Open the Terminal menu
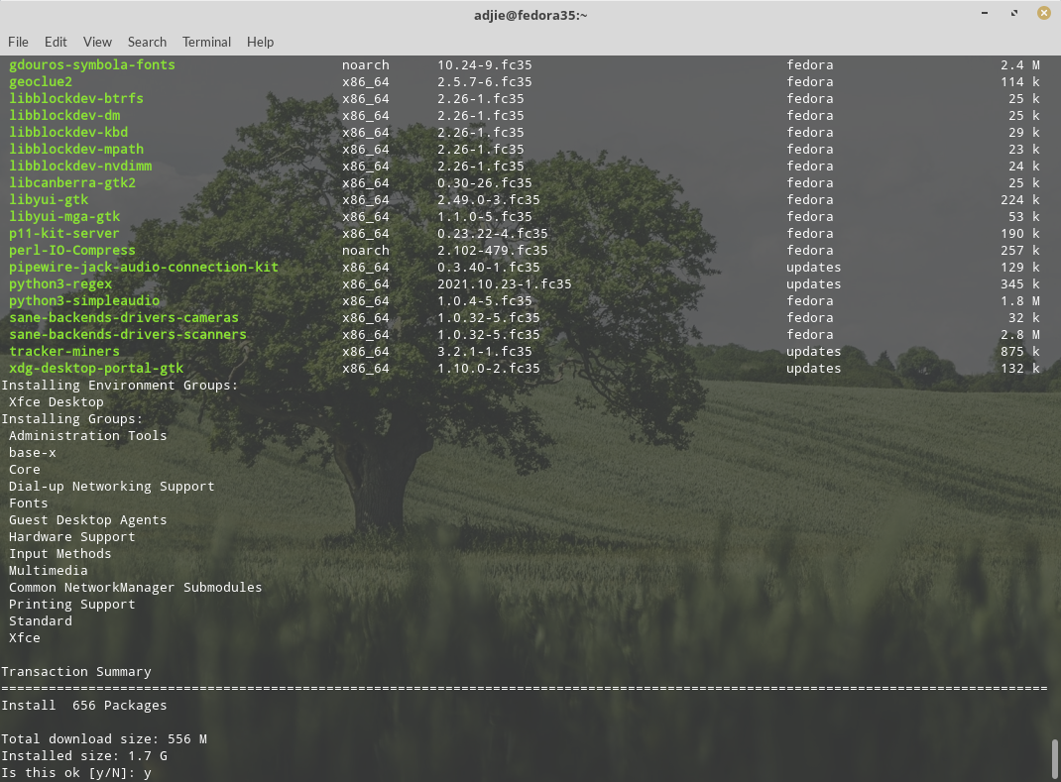 click(206, 42)
